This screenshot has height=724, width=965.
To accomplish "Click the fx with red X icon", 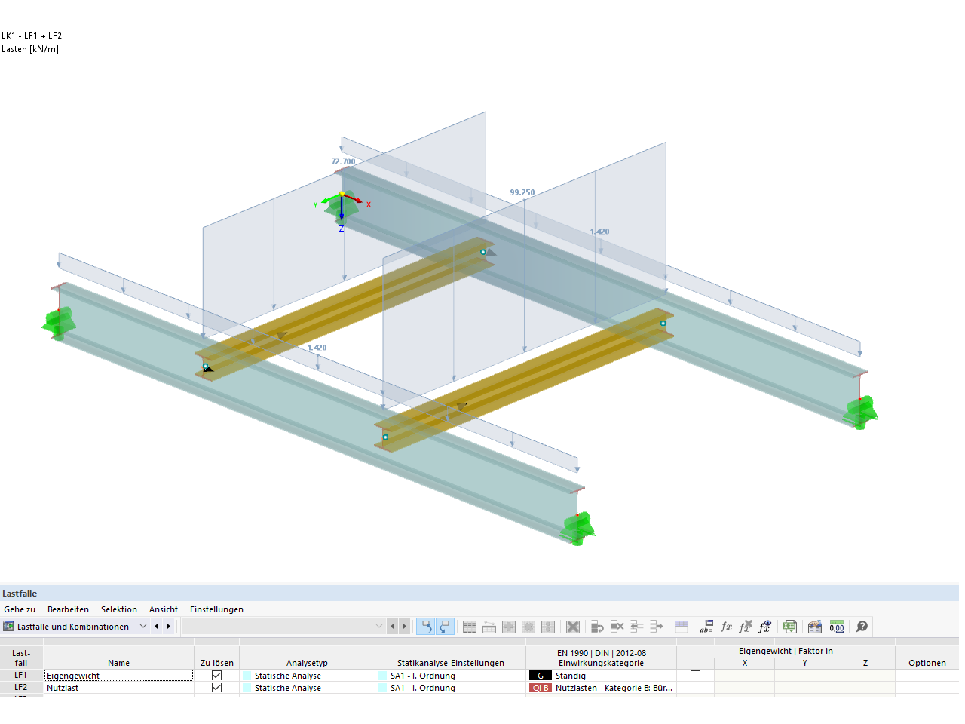I will pos(746,627).
